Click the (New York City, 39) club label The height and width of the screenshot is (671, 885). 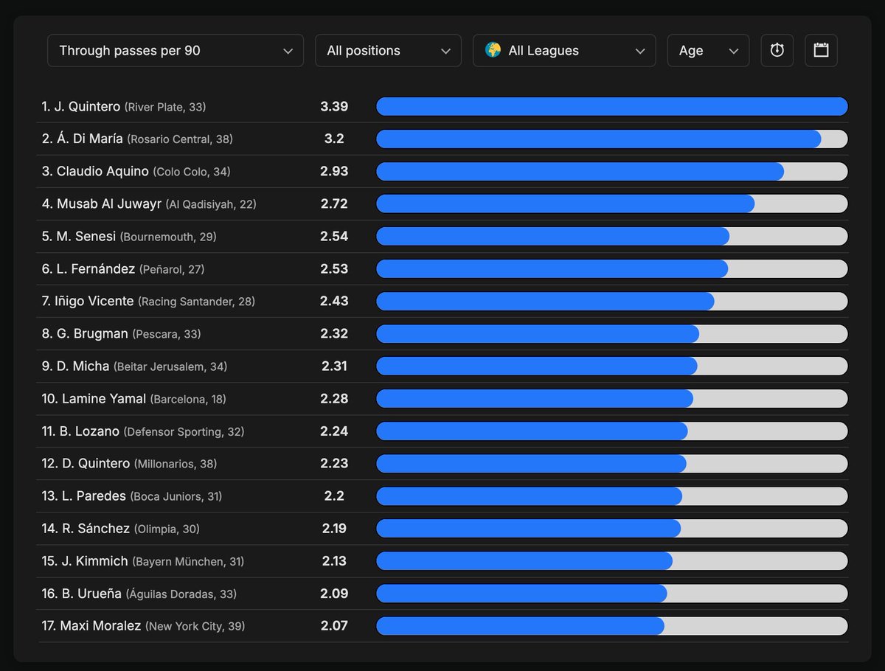pyautogui.click(x=195, y=627)
